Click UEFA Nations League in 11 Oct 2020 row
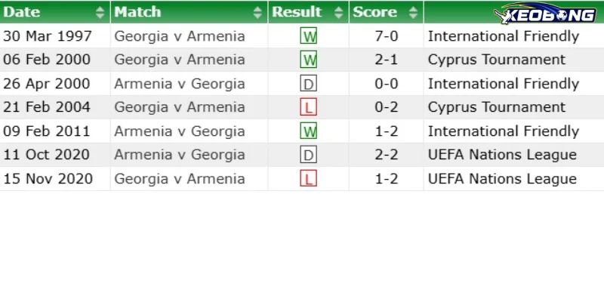 pyautogui.click(x=502, y=155)
